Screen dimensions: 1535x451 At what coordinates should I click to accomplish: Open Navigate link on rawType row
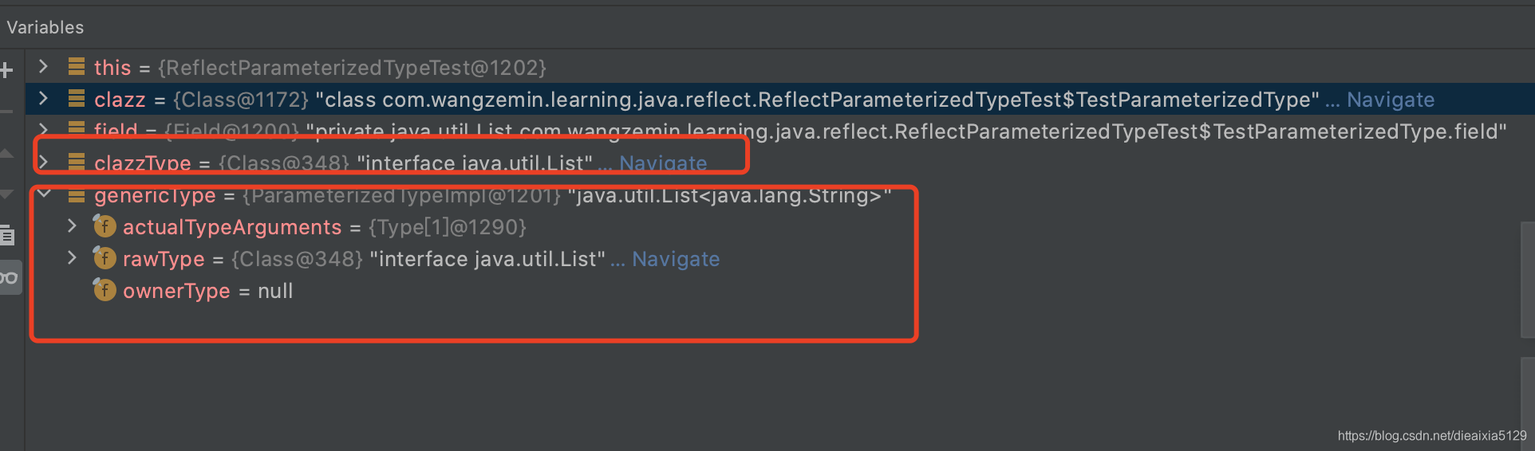pyautogui.click(x=676, y=259)
